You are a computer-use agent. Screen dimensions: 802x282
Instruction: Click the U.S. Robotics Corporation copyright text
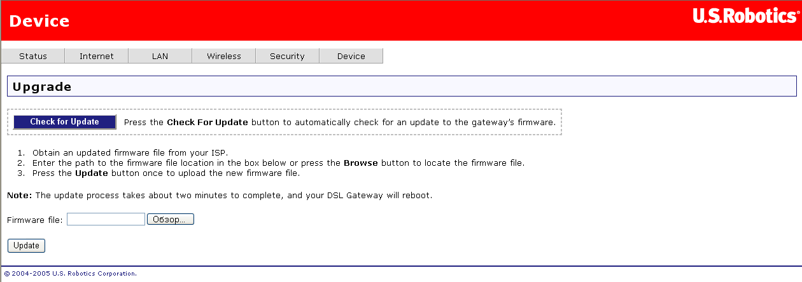click(70, 274)
